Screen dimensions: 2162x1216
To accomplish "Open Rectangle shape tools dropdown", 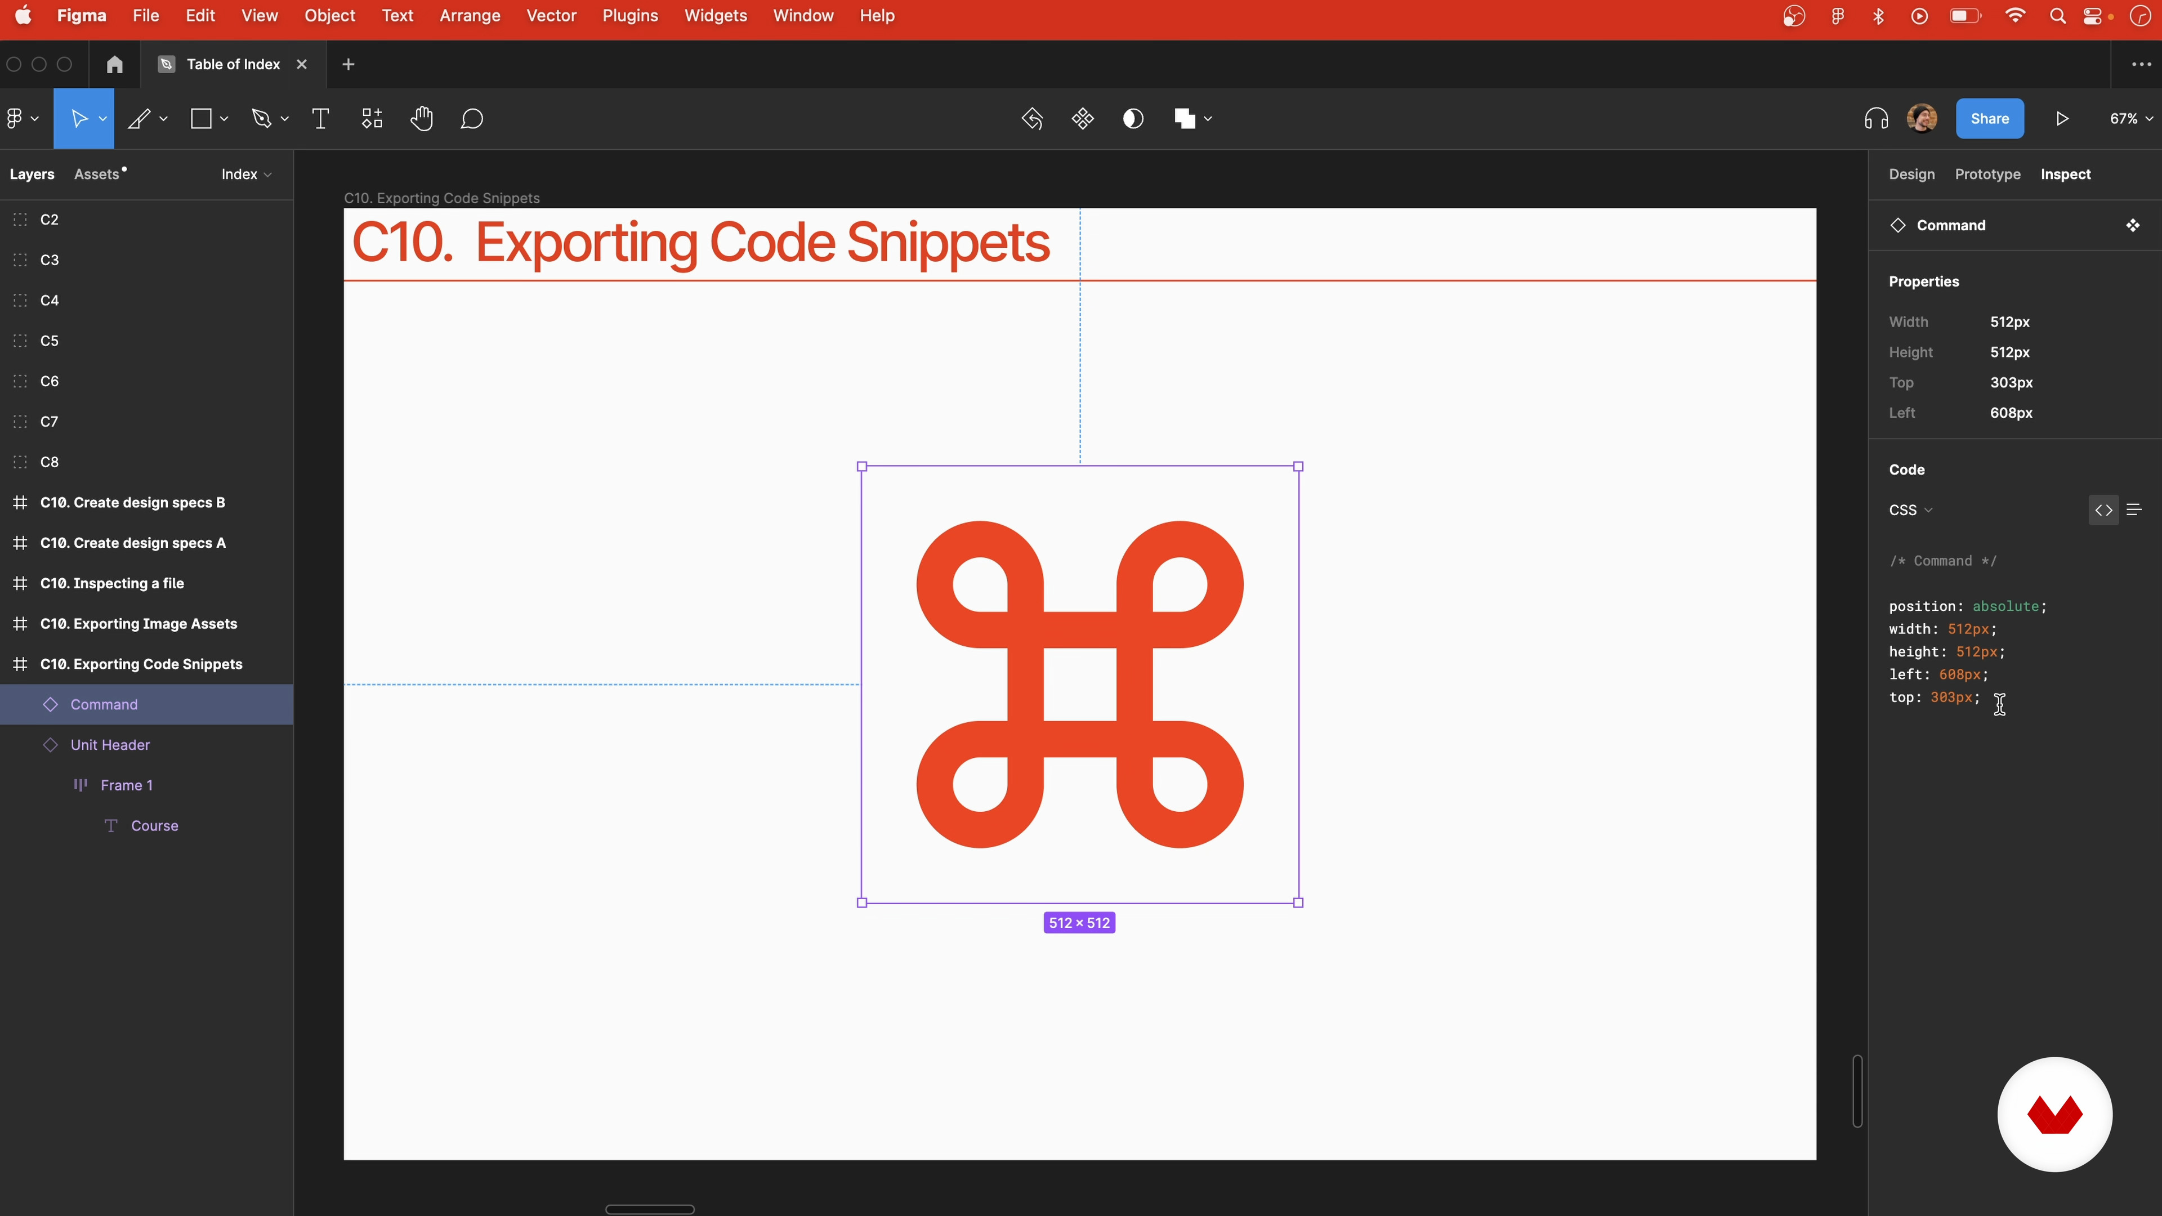I will tap(224, 119).
